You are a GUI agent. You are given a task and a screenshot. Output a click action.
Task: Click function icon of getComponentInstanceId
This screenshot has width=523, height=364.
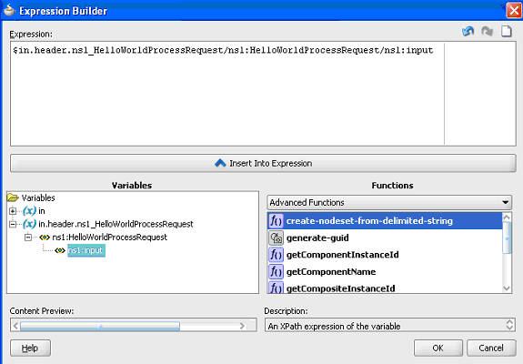276,255
